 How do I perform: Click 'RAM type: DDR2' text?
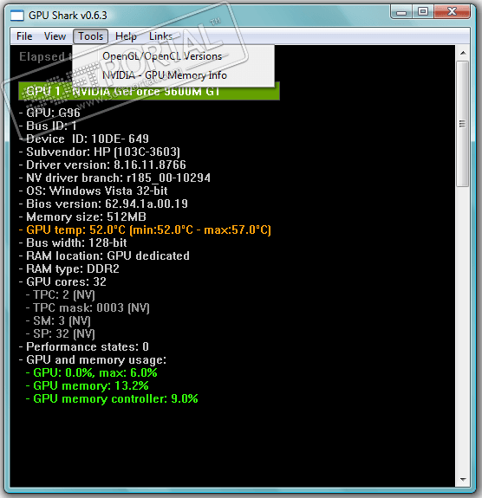pyautogui.click(x=68, y=269)
